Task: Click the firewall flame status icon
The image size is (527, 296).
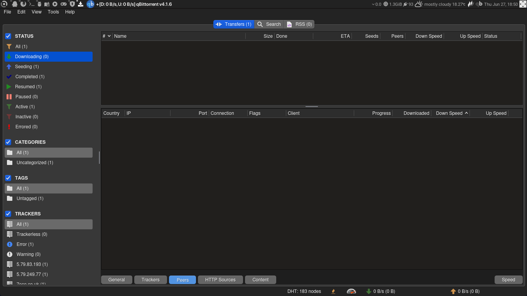Action: (333, 291)
